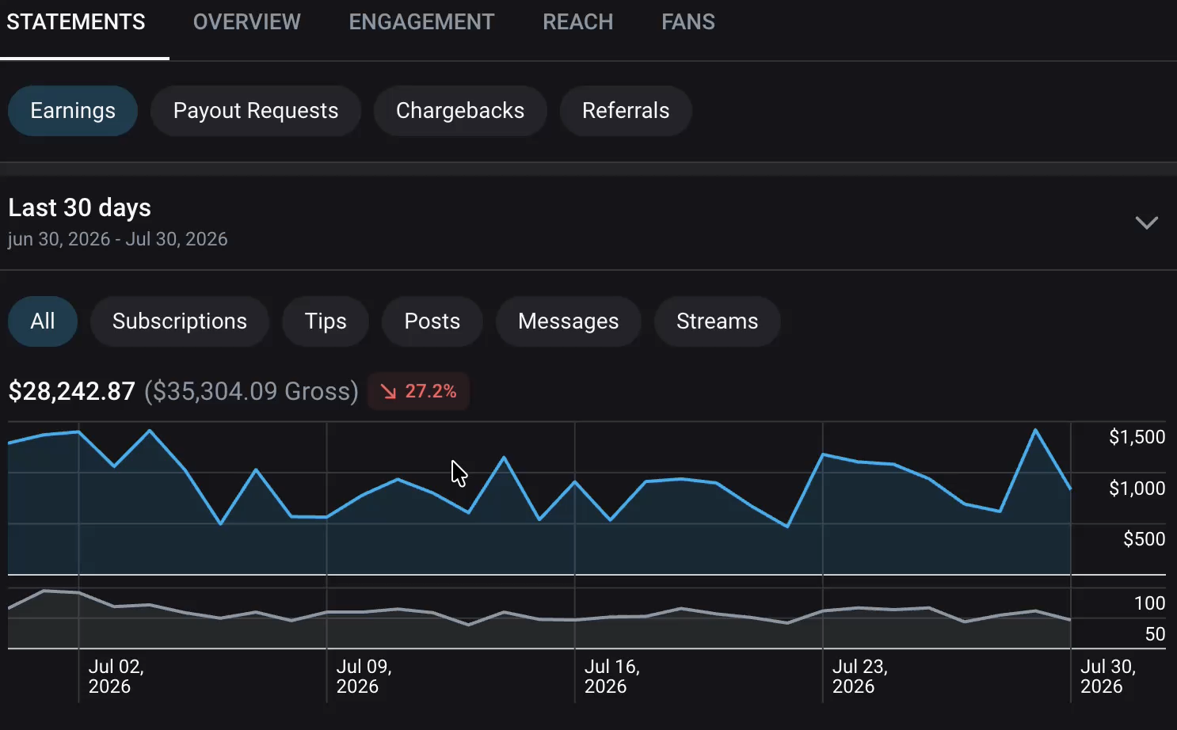The width and height of the screenshot is (1177, 730).
Task: Show Payout Requests statements
Action: click(256, 111)
